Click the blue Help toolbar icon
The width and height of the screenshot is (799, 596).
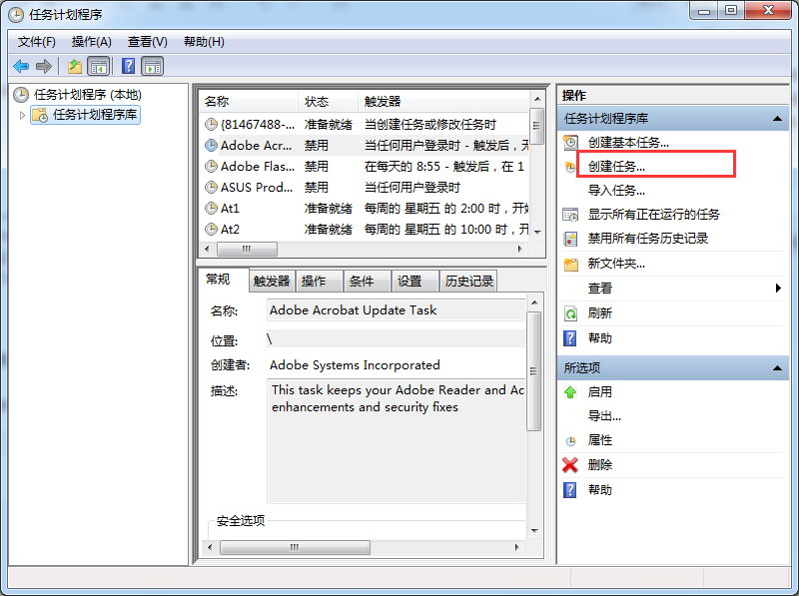[129, 66]
